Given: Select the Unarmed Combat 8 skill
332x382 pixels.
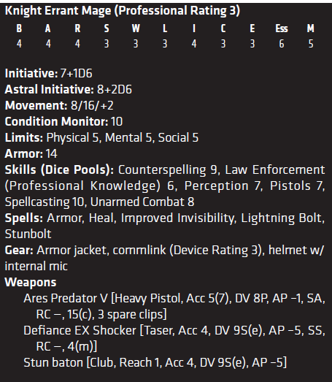Looking at the screenshot, I should pyautogui.click(x=142, y=202).
